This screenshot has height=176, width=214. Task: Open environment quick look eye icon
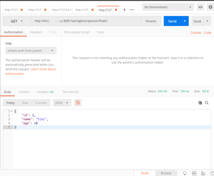pyautogui.click(x=200, y=7)
